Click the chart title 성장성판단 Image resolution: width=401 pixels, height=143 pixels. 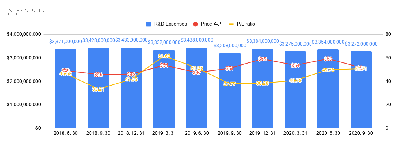[27, 12]
